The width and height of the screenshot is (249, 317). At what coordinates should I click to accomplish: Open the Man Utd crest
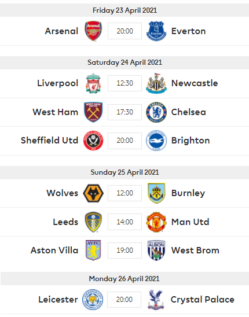156,222
